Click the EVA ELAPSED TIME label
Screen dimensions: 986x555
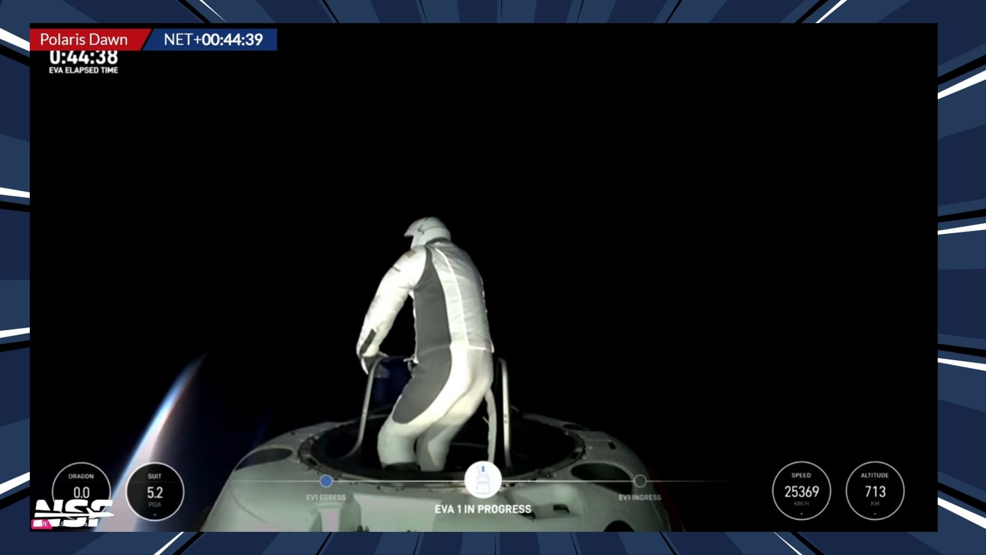(84, 70)
